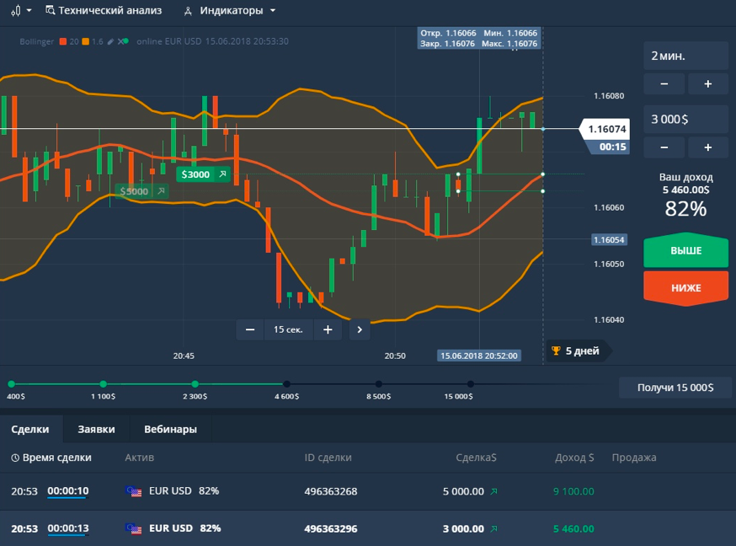Select the 8 500$ progress milestone
Viewport: 736px width, 546px height.
pyautogui.click(x=378, y=384)
